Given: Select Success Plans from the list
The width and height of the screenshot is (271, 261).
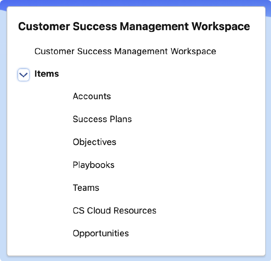Looking at the screenshot, I should click(x=102, y=119).
